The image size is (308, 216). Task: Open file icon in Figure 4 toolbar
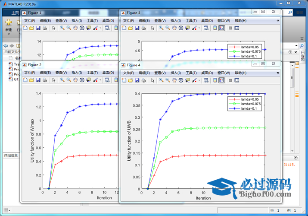pyautogui.click(x=131, y=80)
